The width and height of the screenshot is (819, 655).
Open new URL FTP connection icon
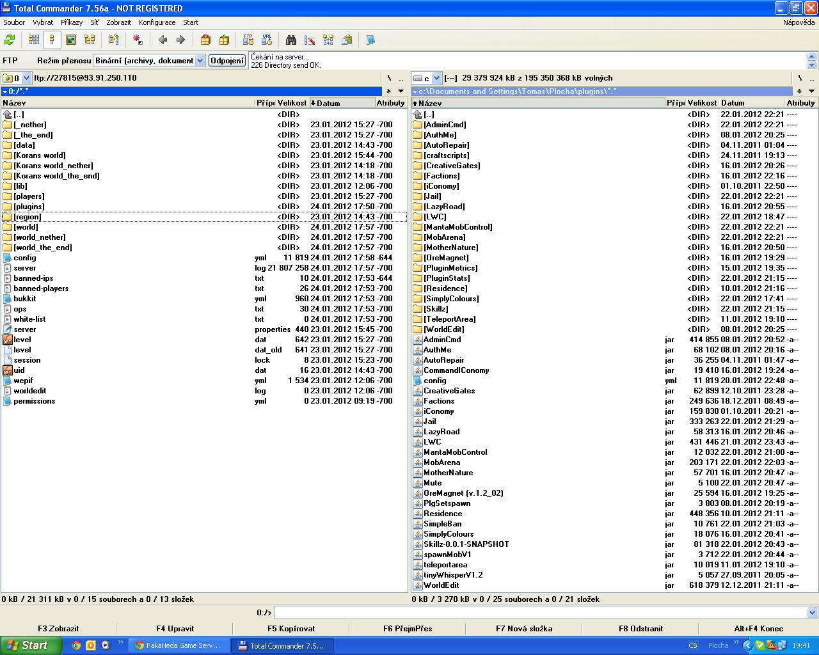click(x=267, y=40)
